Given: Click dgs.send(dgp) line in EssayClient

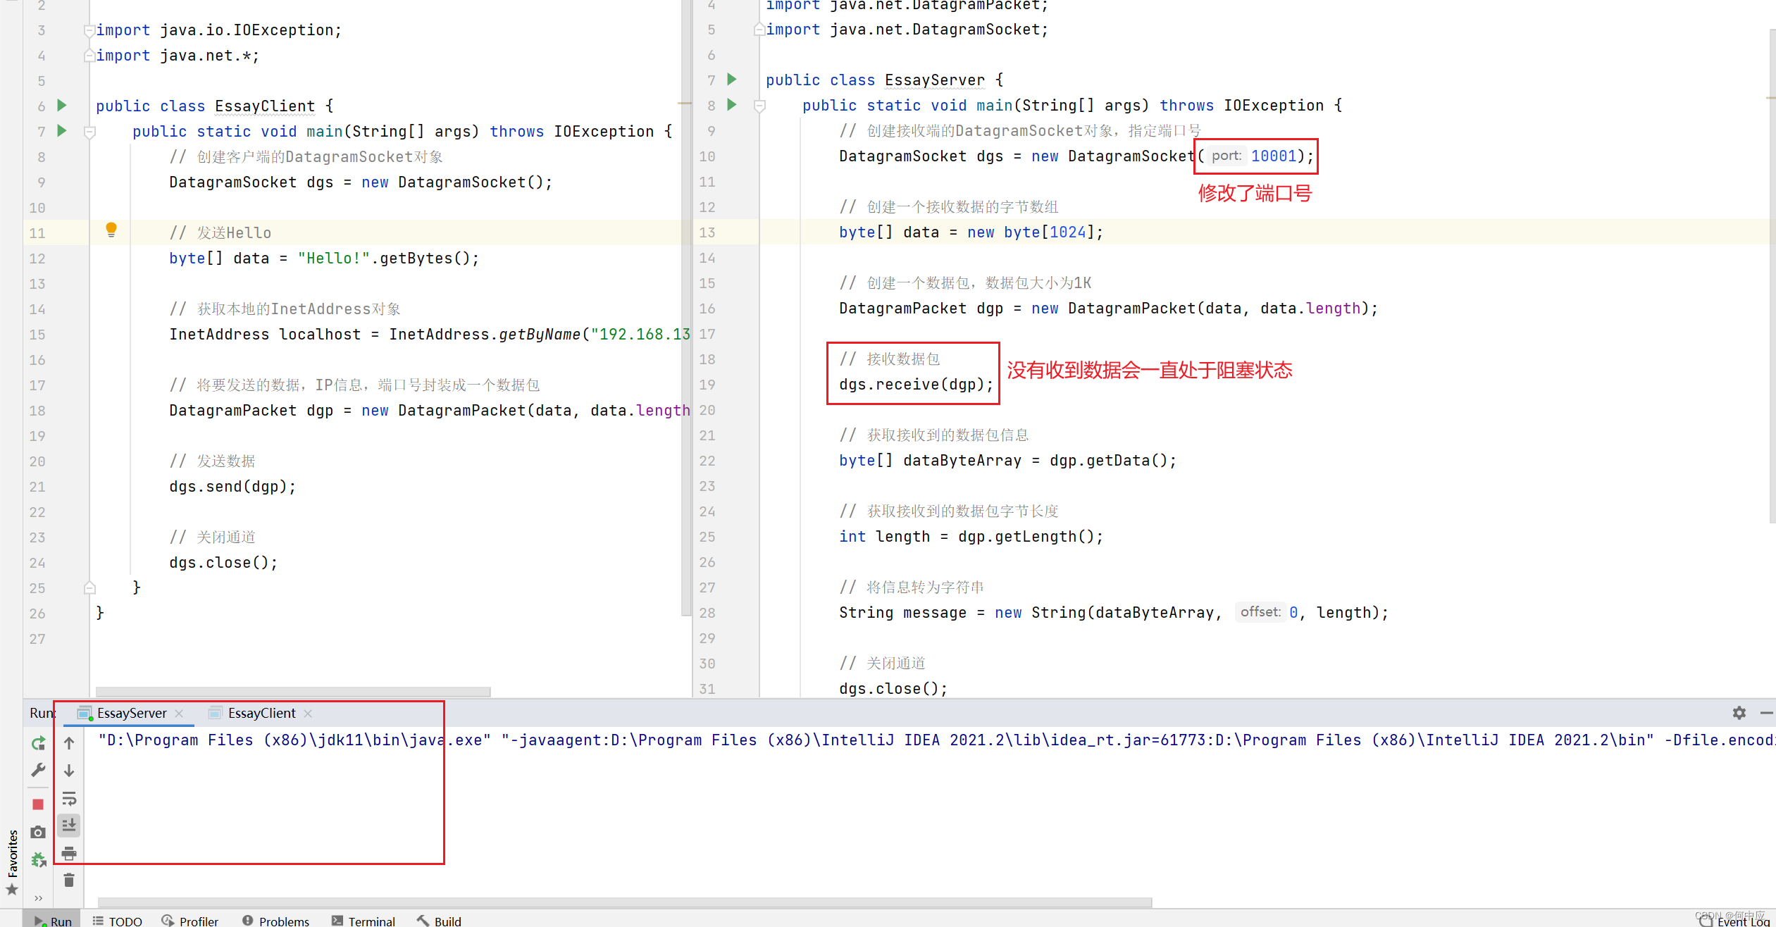Looking at the screenshot, I should pos(232,486).
